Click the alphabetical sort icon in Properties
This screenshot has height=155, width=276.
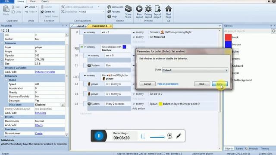pos(8,31)
